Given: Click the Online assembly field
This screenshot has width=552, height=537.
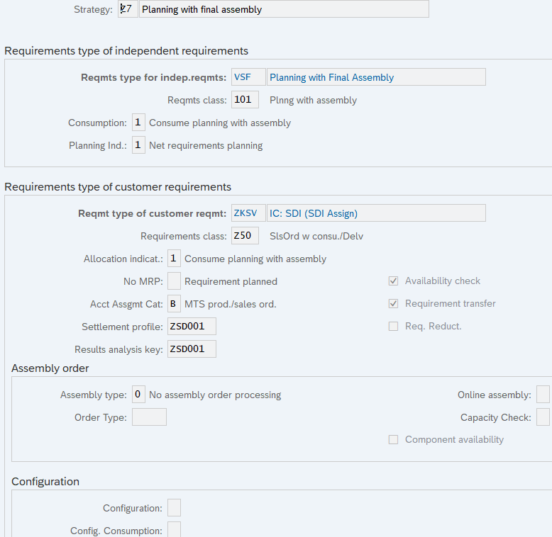Looking at the screenshot, I should pyautogui.click(x=543, y=395).
